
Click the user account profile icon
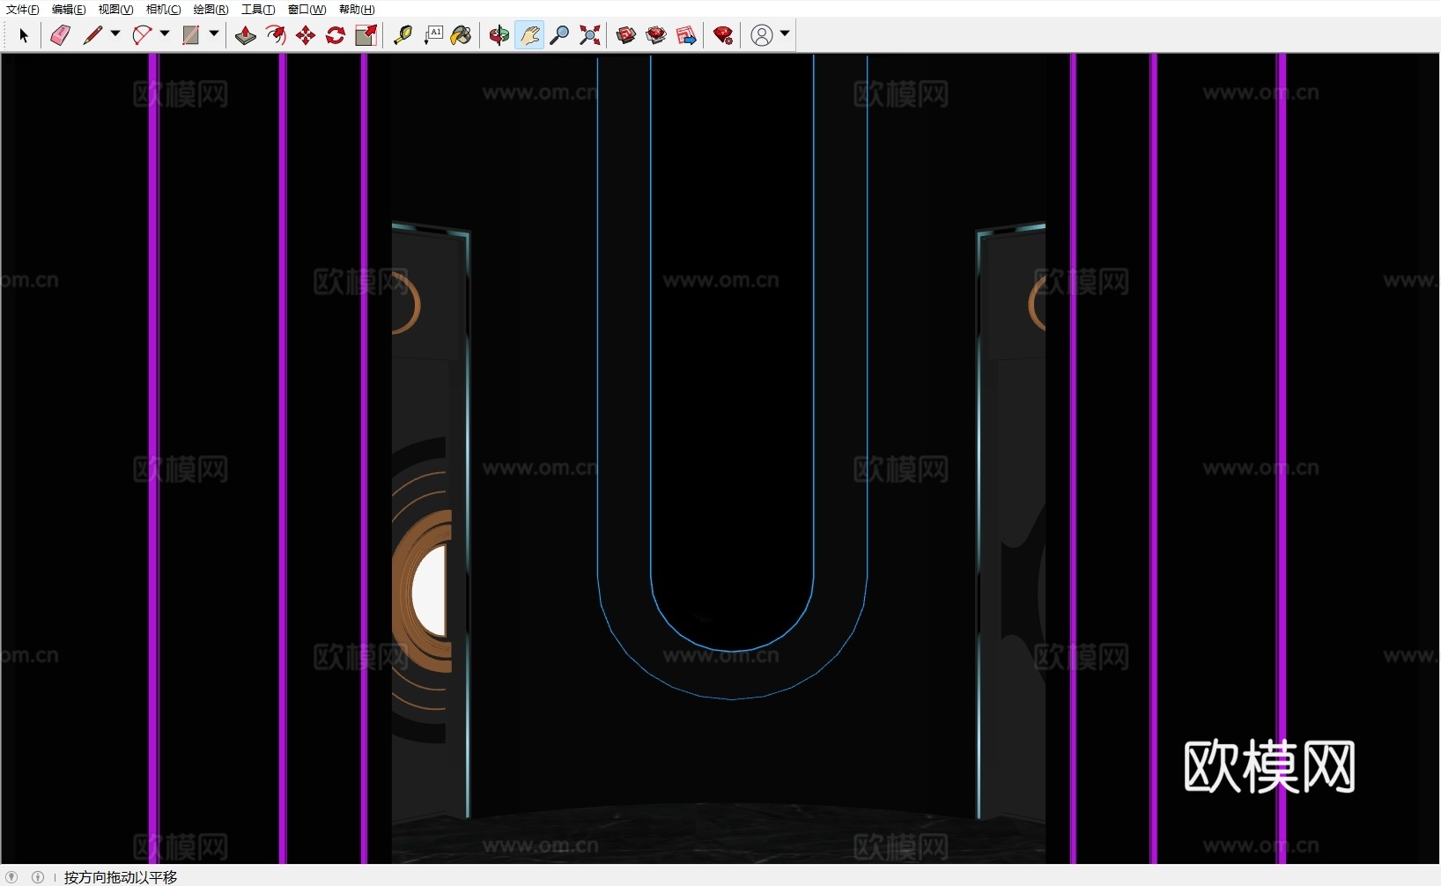tap(762, 35)
